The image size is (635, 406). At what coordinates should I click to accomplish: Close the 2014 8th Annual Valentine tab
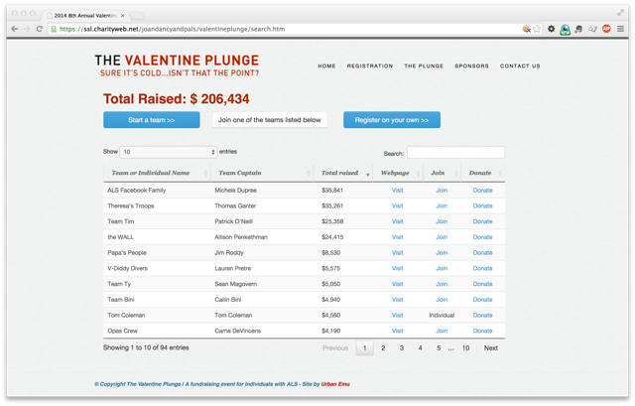pos(123,15)
